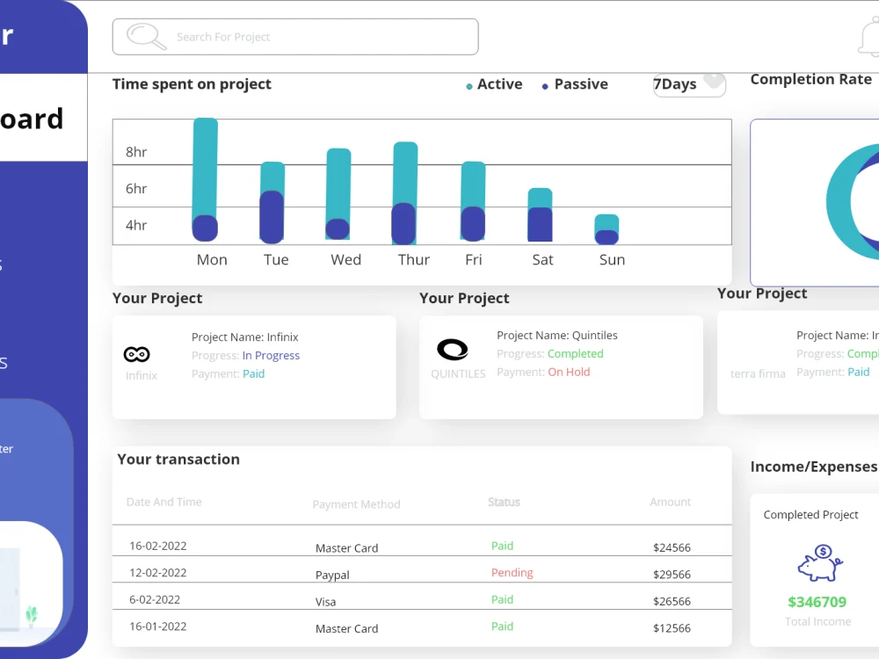
Task: Click the In Progress status text
Action: click(x=271, y=355)
